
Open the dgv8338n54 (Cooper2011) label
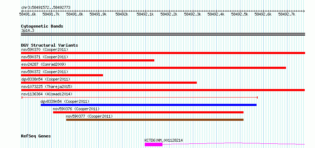46,79
